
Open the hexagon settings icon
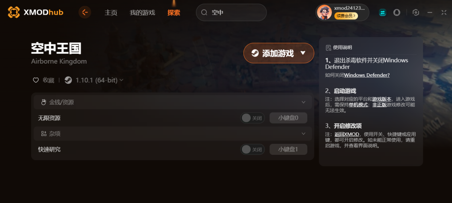(x=416, y=12)
